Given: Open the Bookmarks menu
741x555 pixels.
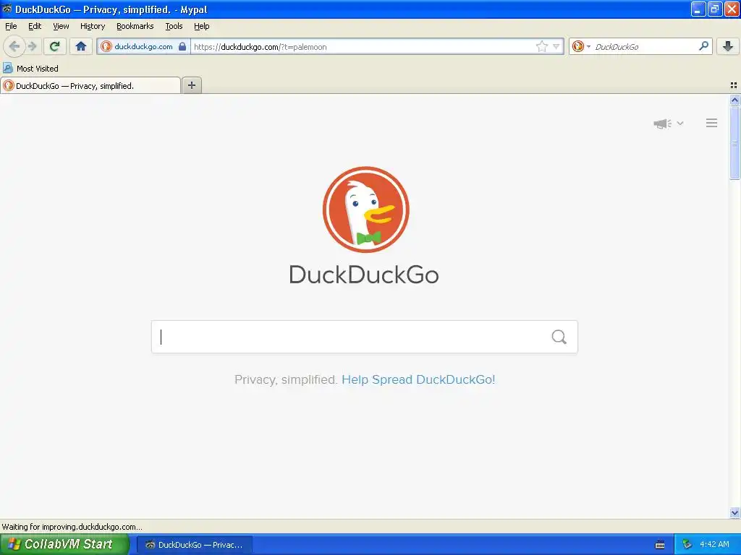Looking at the screenshot, I should (135, 26).
